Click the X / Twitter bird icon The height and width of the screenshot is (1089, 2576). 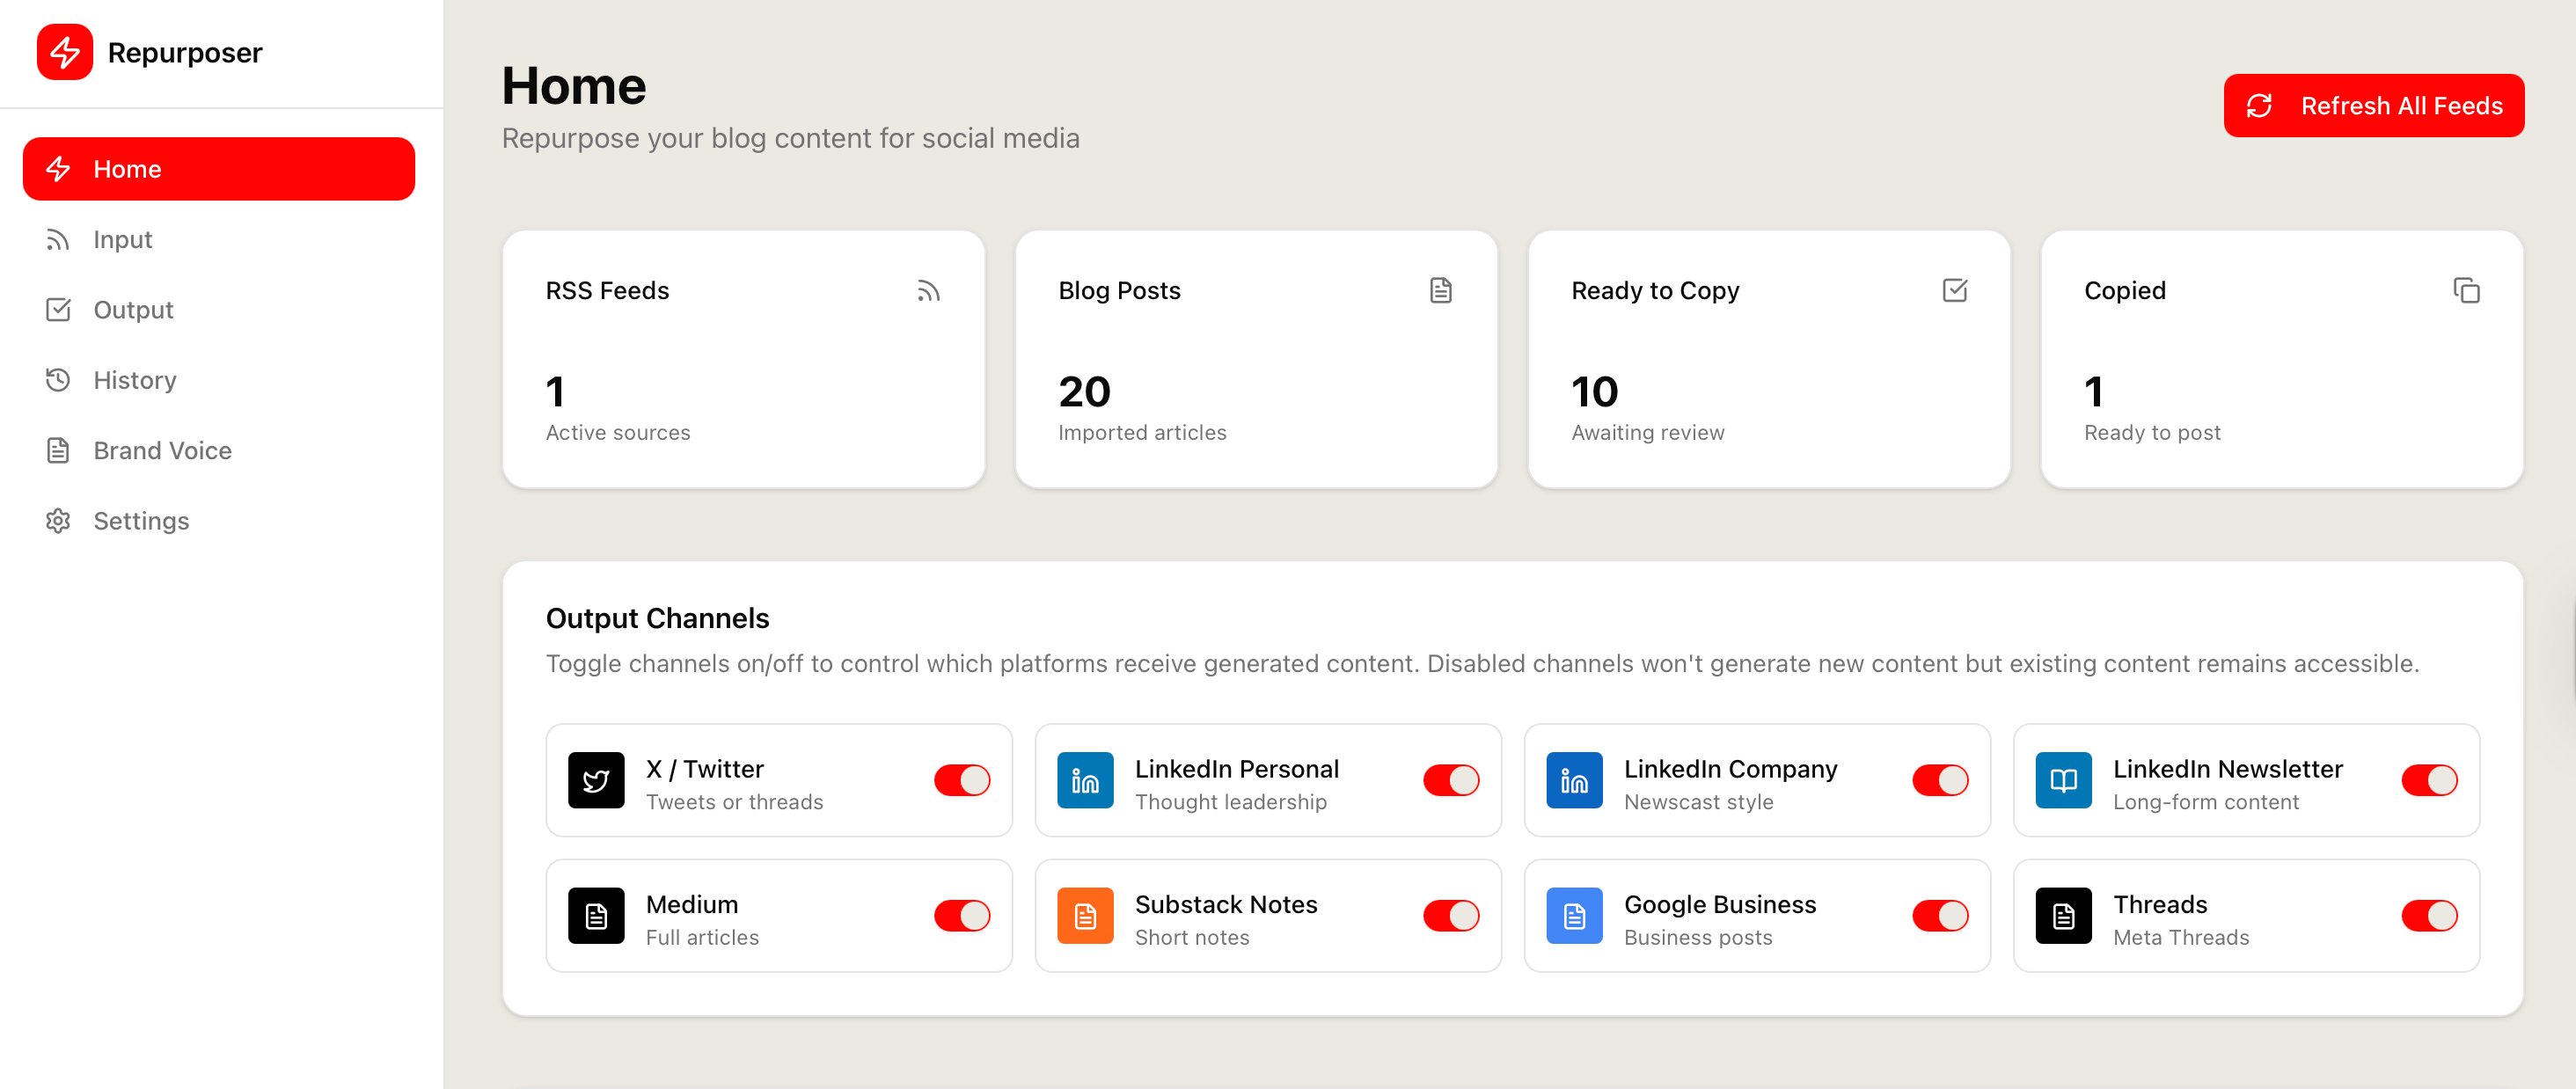point(596,780)
